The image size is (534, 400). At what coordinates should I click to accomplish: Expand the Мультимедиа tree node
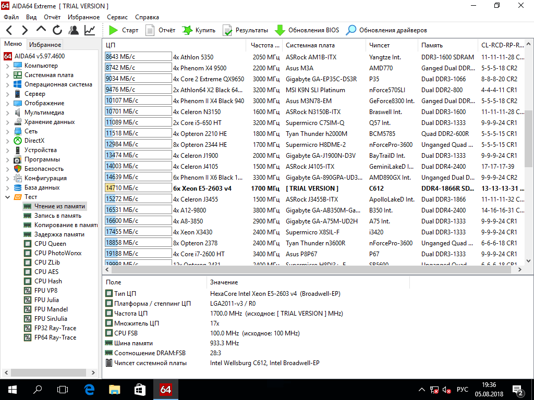[x=7, y=113]
